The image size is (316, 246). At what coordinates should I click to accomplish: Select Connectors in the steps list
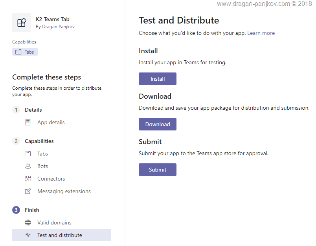(x=51, y=179)
